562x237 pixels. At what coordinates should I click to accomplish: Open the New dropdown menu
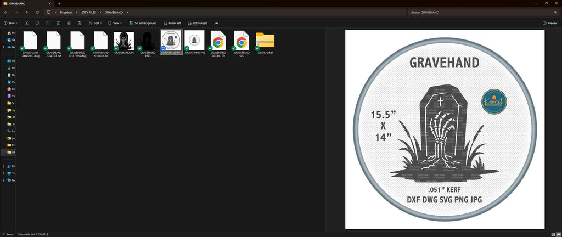(x=10, y=23)
